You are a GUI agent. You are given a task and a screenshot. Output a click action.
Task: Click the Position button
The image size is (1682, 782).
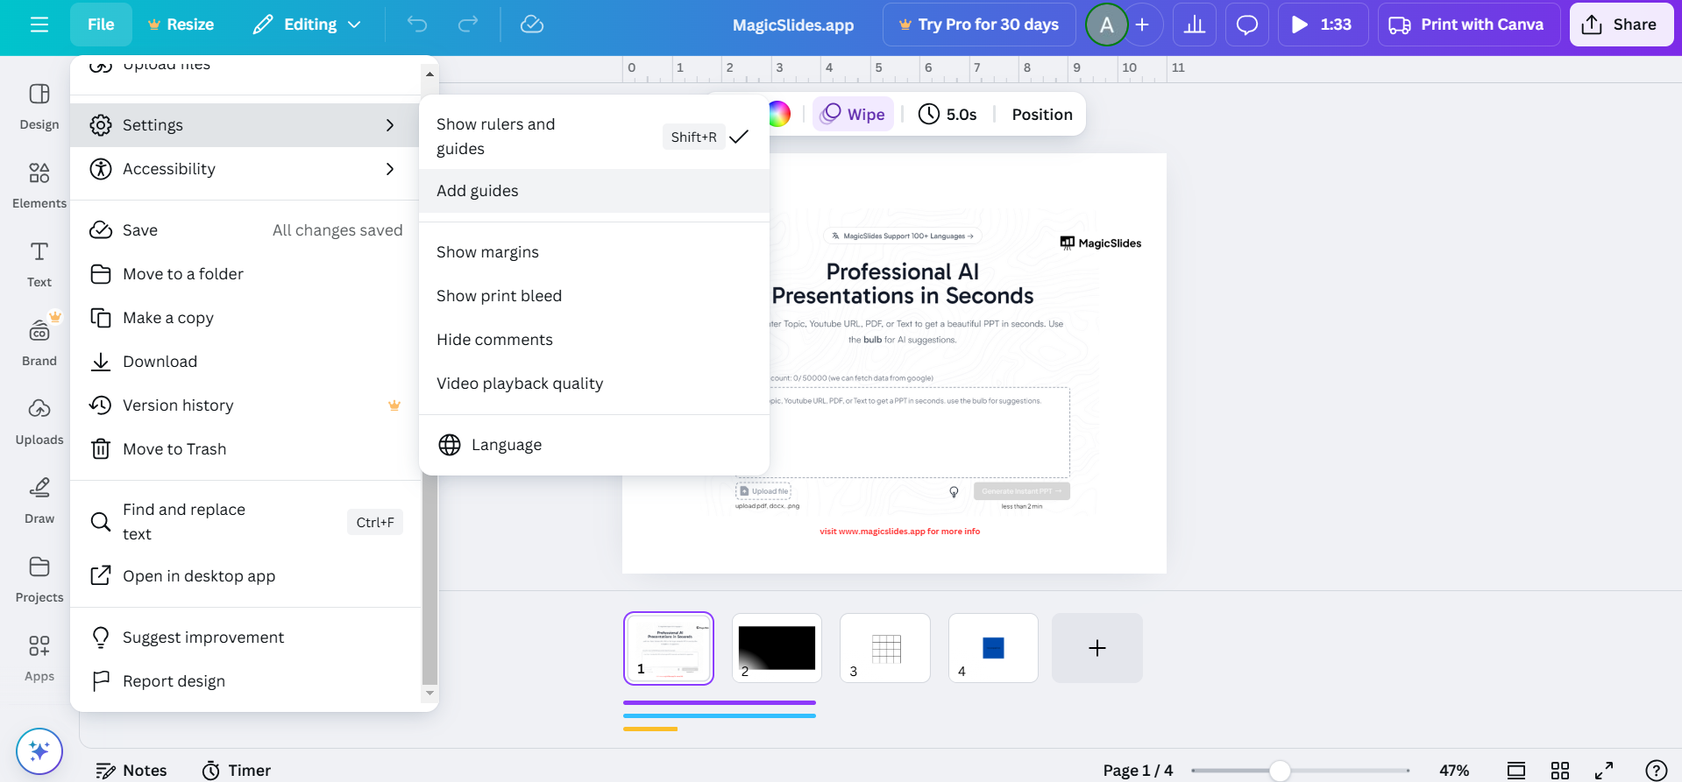1042,114
